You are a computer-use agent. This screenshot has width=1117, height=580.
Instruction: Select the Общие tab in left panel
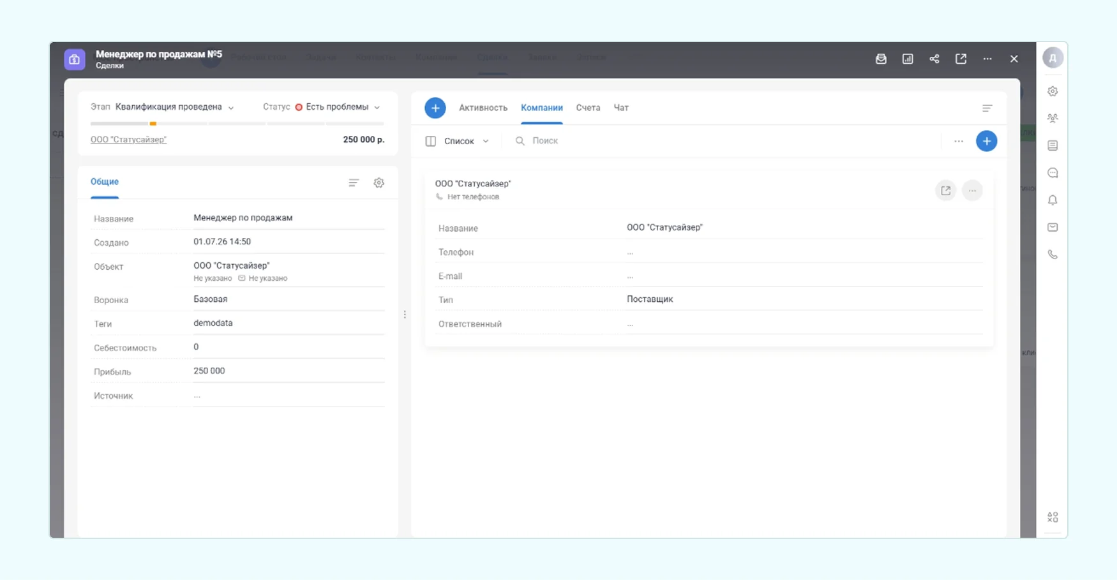click(105, 182)
